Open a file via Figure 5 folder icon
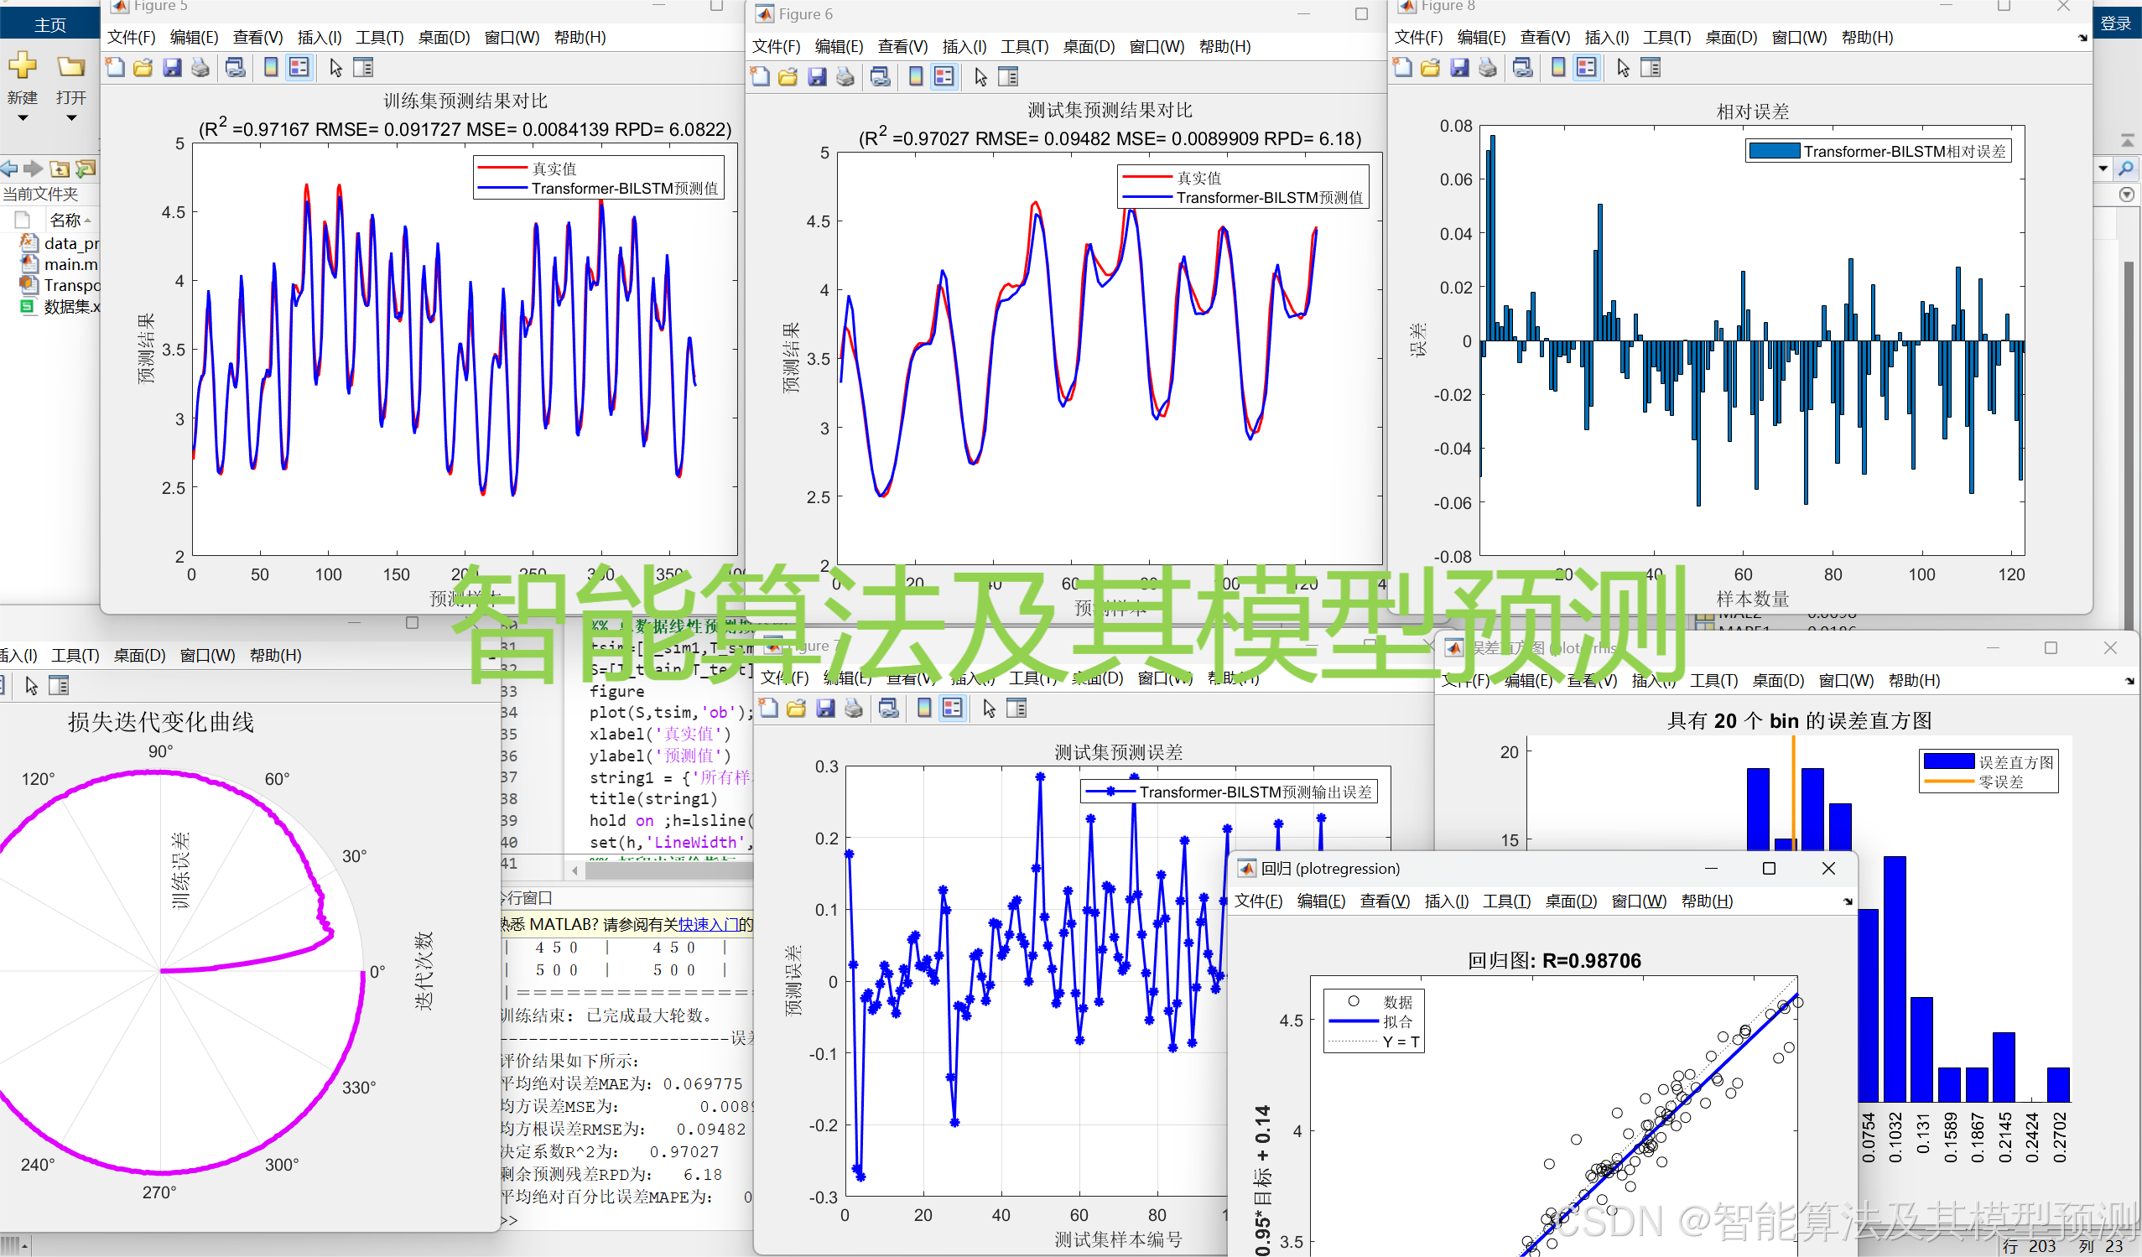 [x=143, y=67]
